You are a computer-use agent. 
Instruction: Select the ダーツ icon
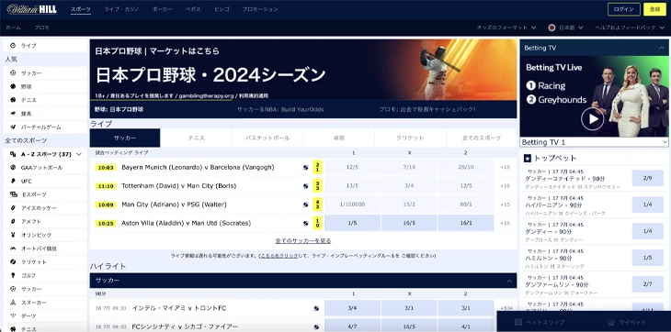coord(13,316)
